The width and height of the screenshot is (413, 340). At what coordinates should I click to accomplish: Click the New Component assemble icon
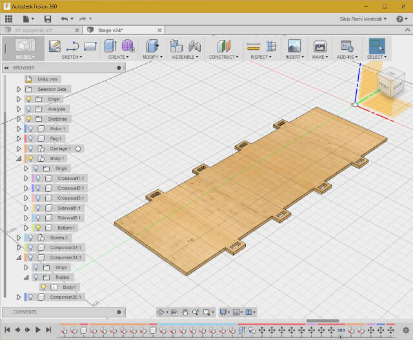tap(176, 46)
